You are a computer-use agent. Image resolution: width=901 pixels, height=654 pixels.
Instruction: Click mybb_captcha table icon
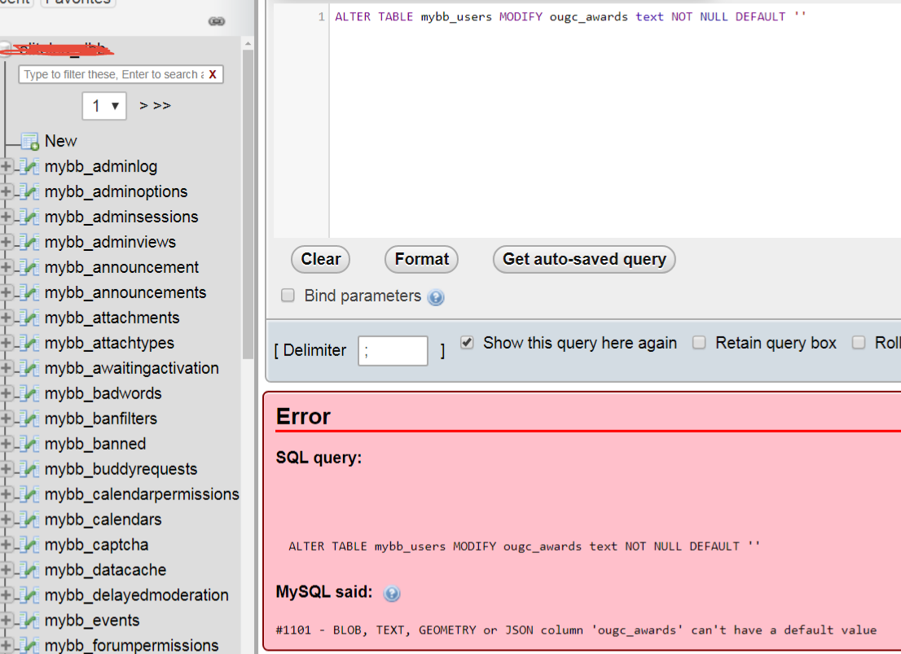click(x=30, y=545)
